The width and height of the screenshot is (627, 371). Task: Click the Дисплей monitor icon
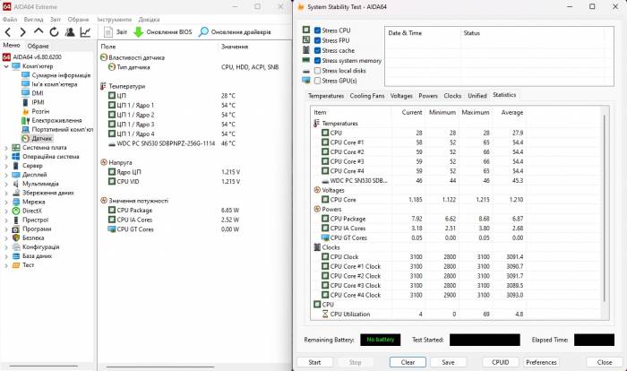[16, 175]
